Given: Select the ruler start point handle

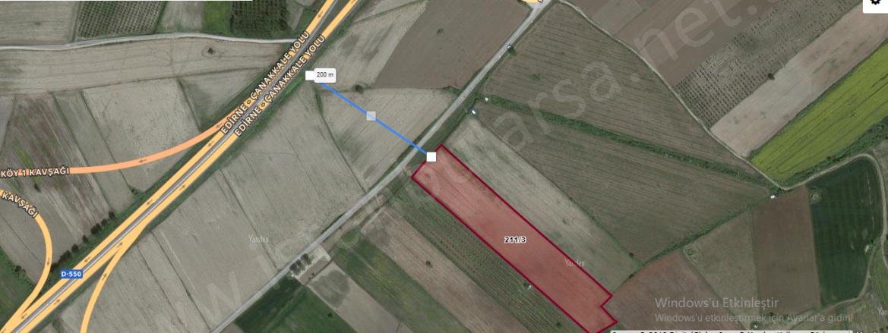Looking at the screenshot, I should point(310,76).
